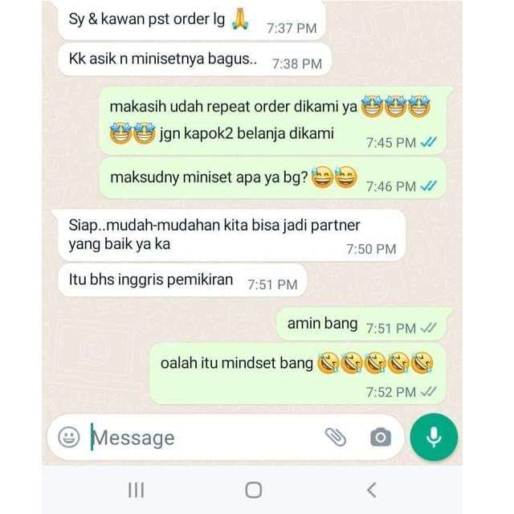Screen dimensions: 514x514
Task: Tap the Android home button
Action: coord(254,490)
